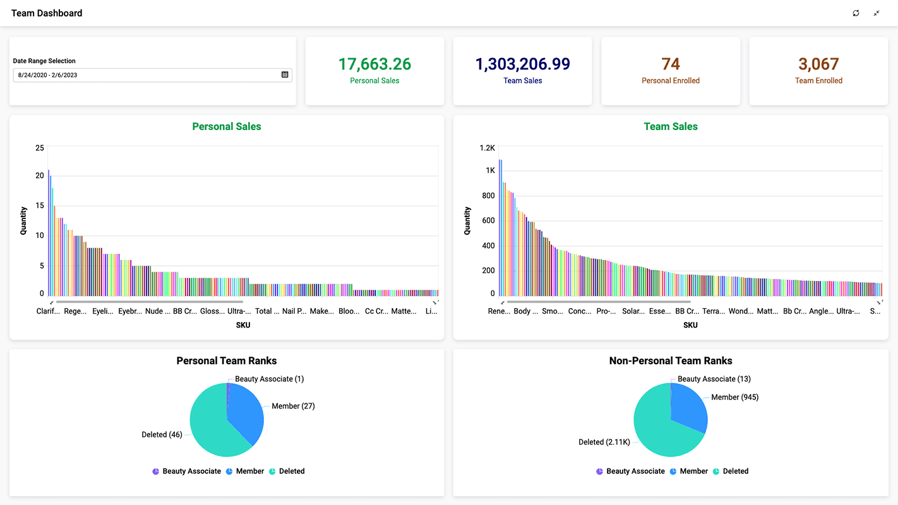Image resolution: width=898 pixels, height=505 pixels.
Task: Click the tallest bar in Team Sales chart
Action: point(500,228)
